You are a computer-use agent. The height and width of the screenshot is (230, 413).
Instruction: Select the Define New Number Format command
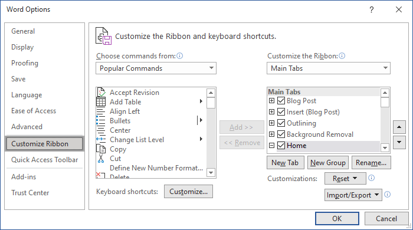(151, 168)
